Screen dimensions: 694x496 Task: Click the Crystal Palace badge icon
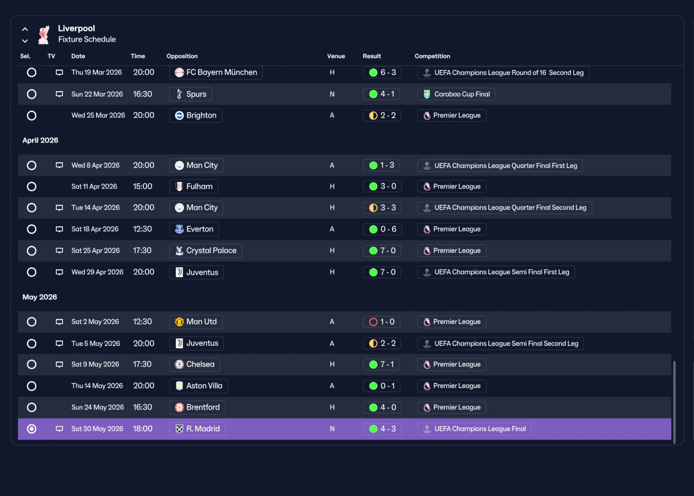pos(179,251)
